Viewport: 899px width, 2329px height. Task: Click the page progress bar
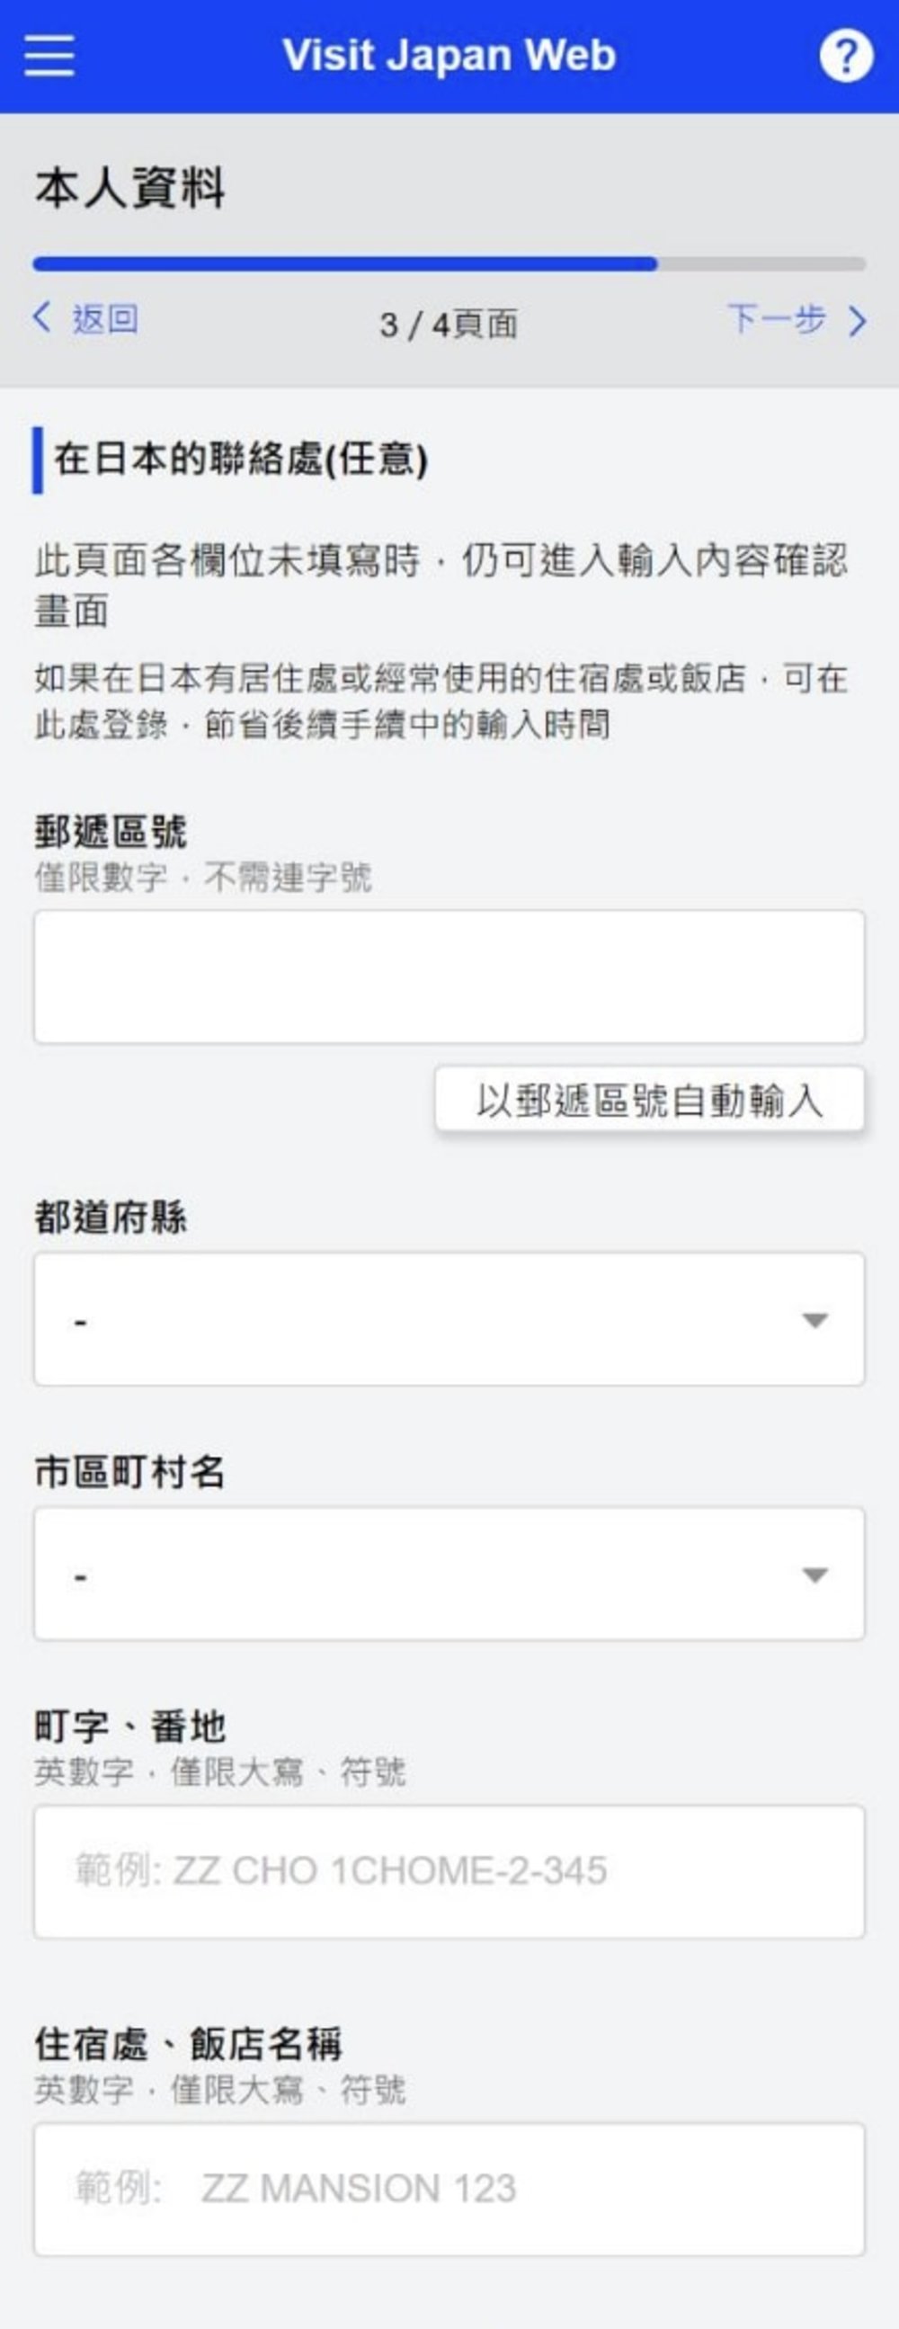449,263
